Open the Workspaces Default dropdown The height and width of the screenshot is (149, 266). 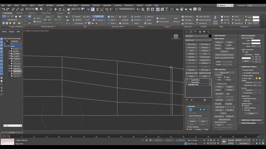[256, 5]
